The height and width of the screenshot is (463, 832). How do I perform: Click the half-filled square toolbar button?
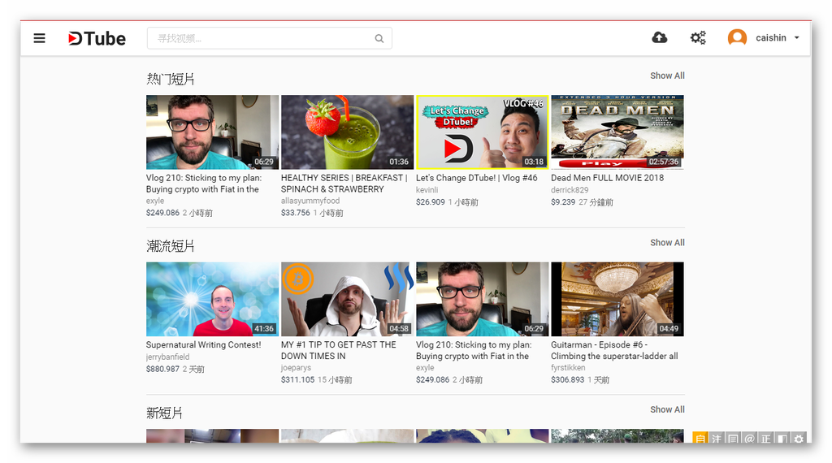tap(782, 438)
